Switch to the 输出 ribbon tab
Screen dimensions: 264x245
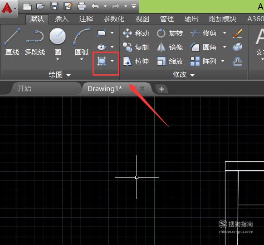point(191,19)
